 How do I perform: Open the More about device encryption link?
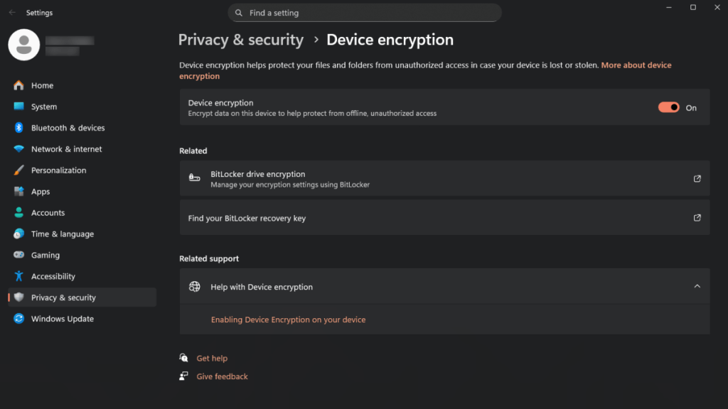[636, 65]
